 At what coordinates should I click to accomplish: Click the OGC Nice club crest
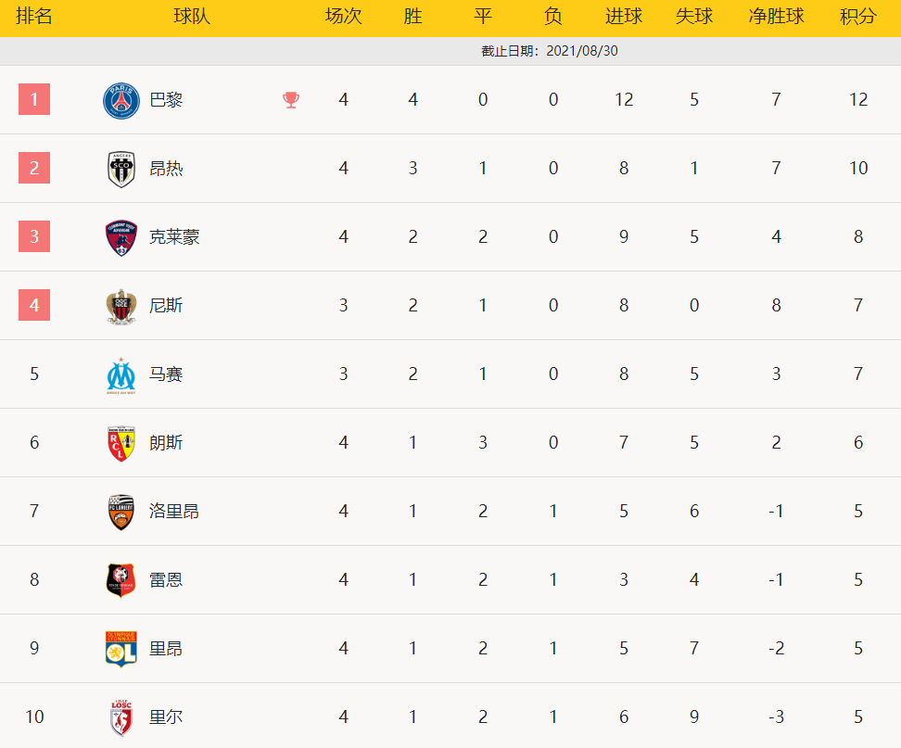121,306
